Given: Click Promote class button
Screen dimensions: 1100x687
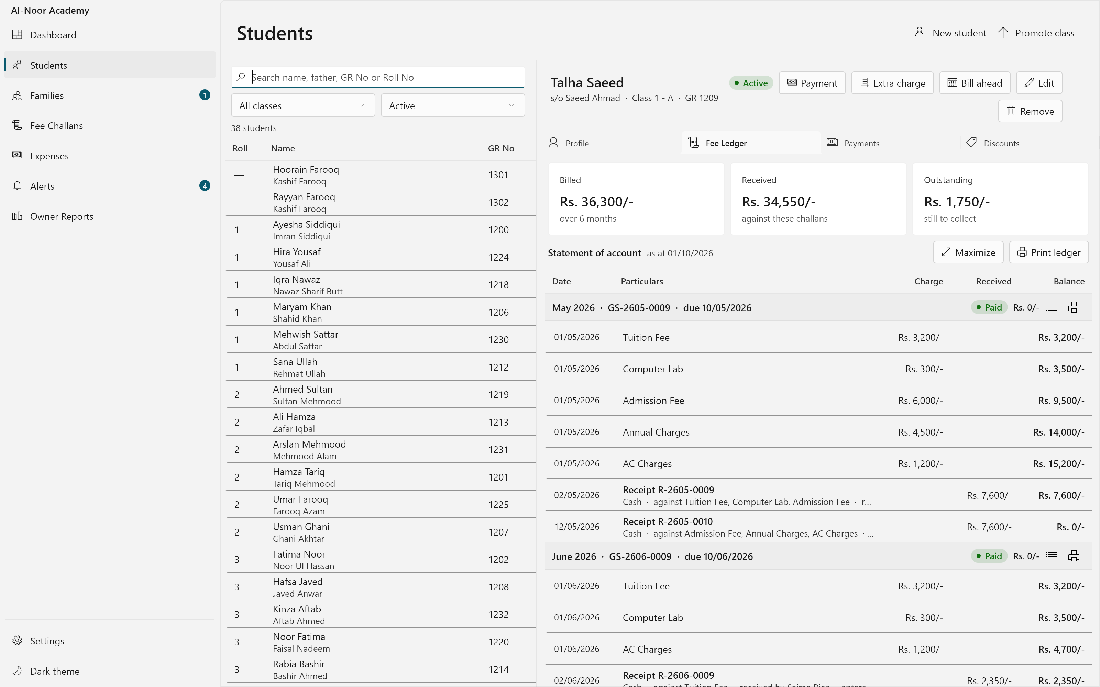Looking at the screenshot, I should (x=1036, y=33).
